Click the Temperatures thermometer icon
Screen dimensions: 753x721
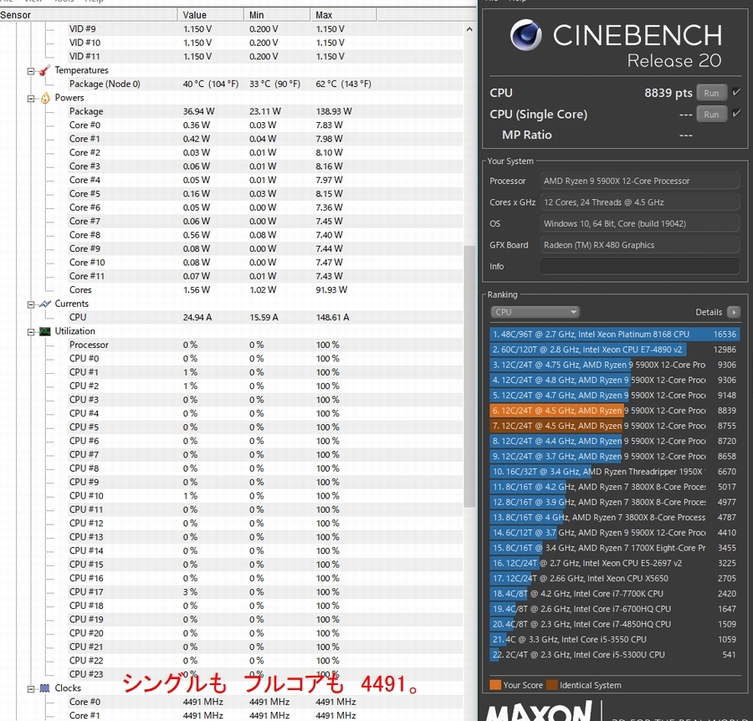click(44, 70)
